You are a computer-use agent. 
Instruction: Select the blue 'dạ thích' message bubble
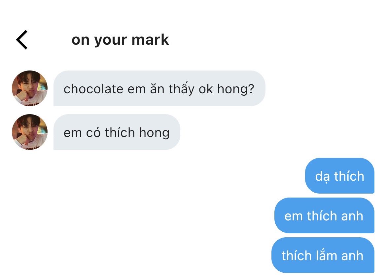click(x=340, y=176)
